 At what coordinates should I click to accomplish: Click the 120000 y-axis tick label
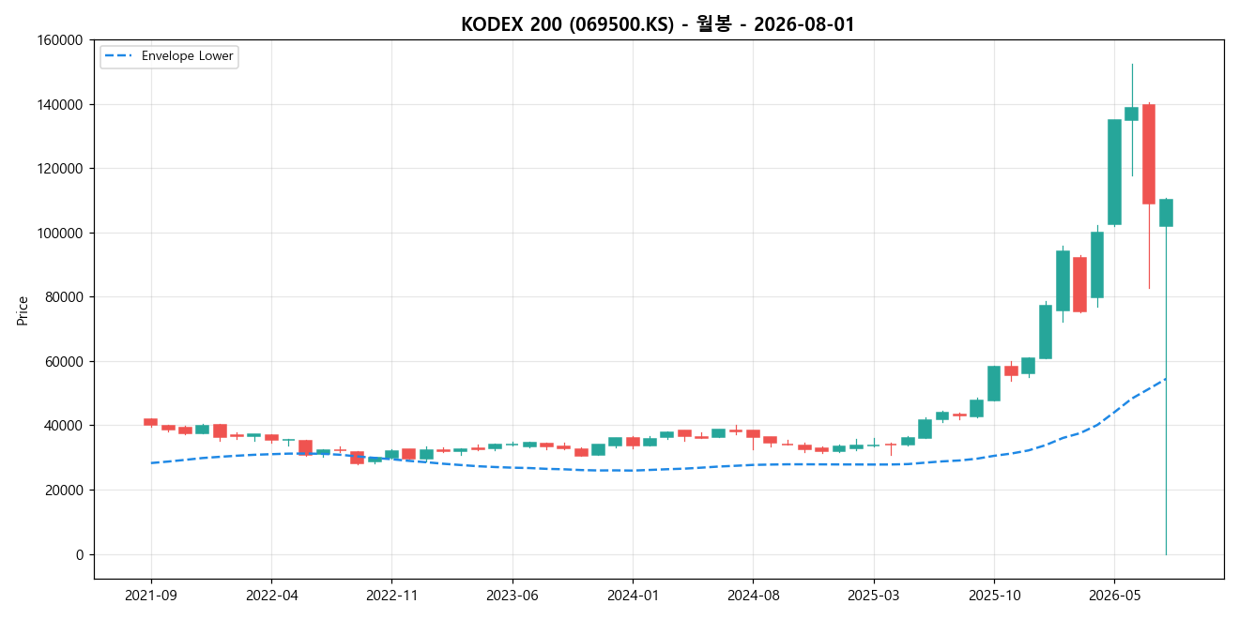(x=59, y=169)
